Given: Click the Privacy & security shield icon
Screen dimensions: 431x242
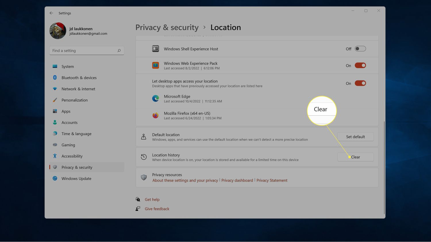Looking at the screenshot, I should [55, 167].
